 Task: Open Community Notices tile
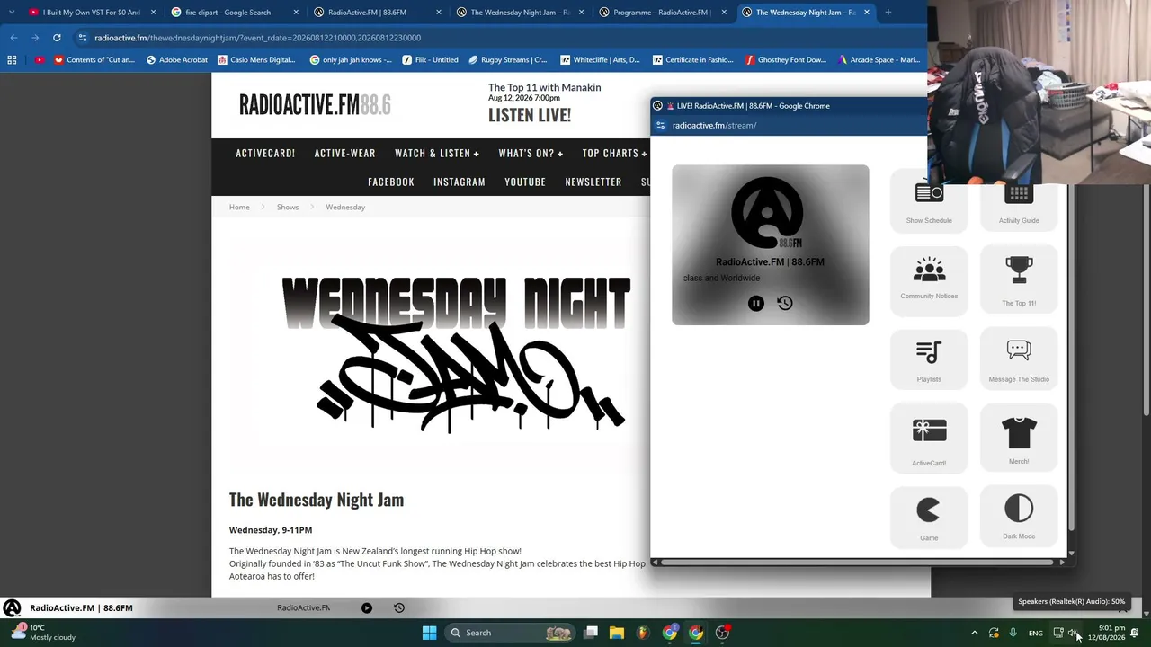point(929,280)
